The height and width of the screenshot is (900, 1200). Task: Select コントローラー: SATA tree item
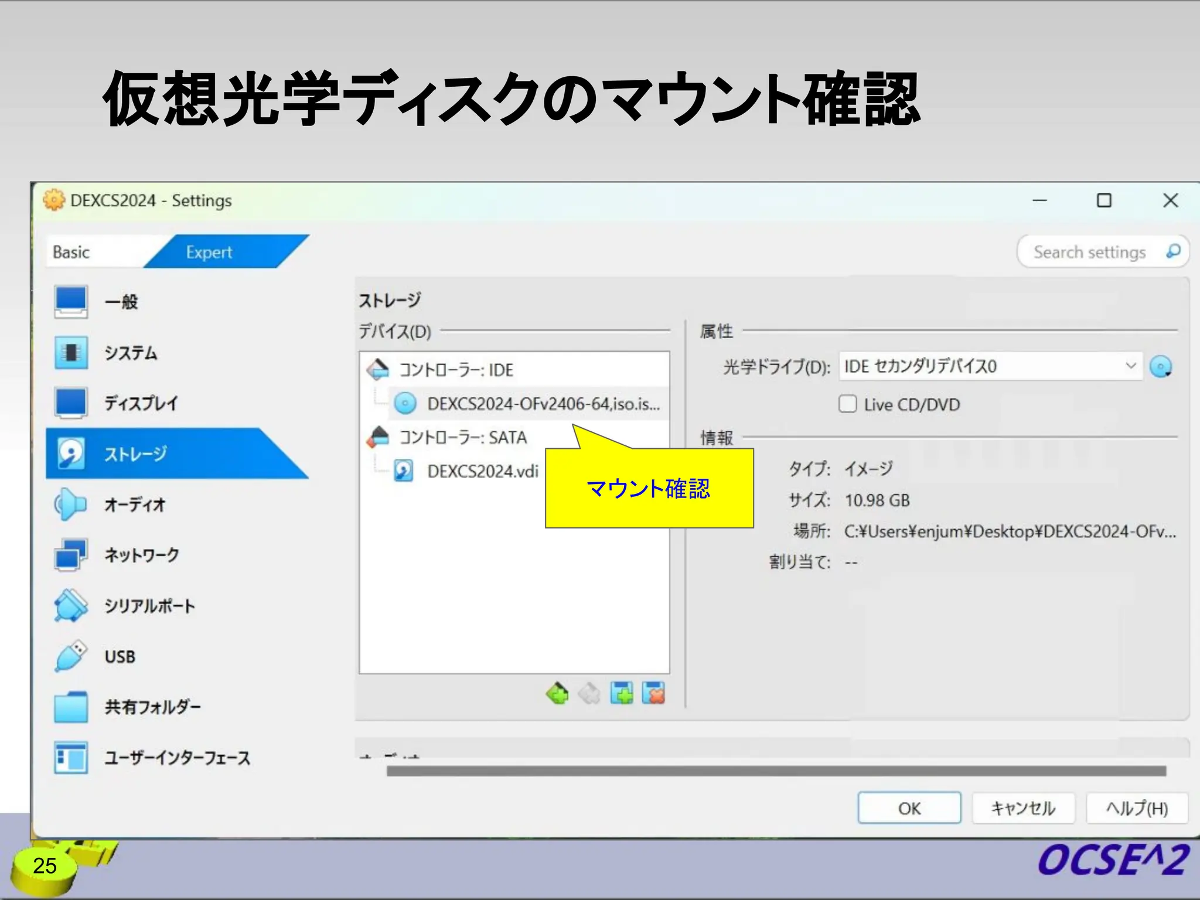463,438
